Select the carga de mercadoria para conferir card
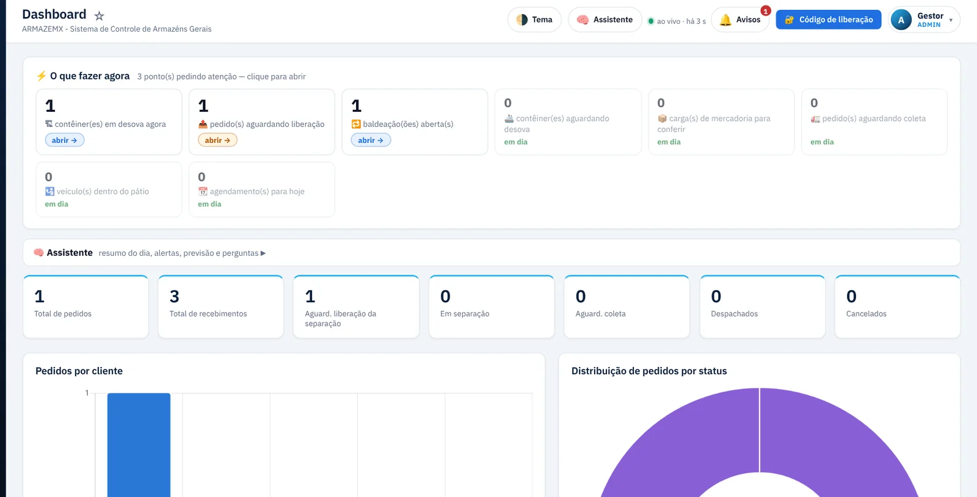 pos(721,122)
